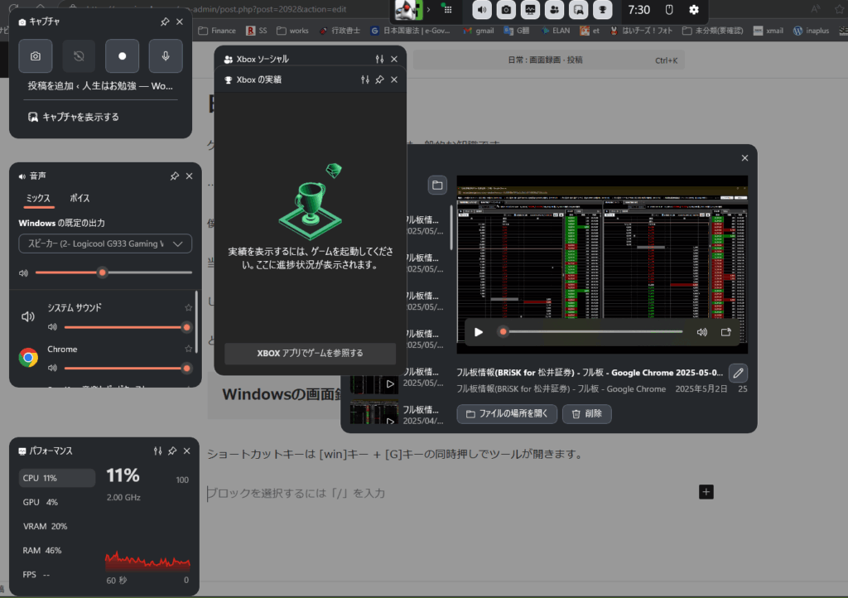Pin the 音声 widget
The width and height of the screenshot is (848, 598).
coord(174,176)
